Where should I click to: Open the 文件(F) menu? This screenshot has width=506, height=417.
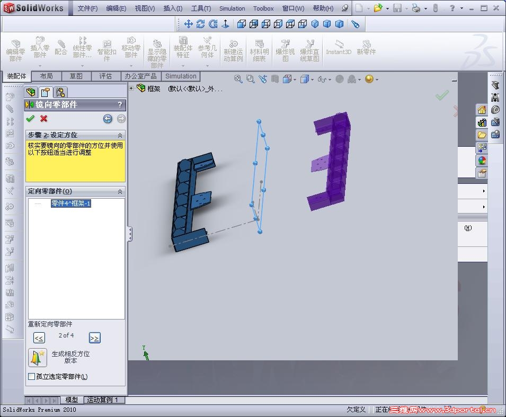pos(87,8)
